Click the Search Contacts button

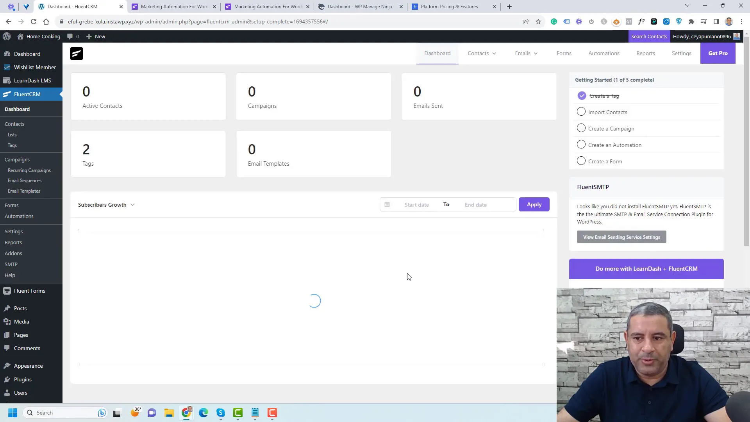(x=649, y=36)
